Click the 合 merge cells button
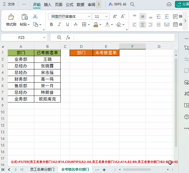Screen dimensions: 189x173 pyautogui.click(x=177, y=24)
